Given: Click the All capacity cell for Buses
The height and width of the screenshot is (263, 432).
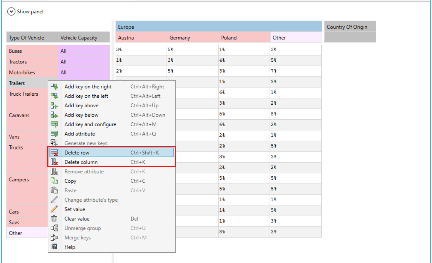Looking at the screenshot, I should [84, 51].
